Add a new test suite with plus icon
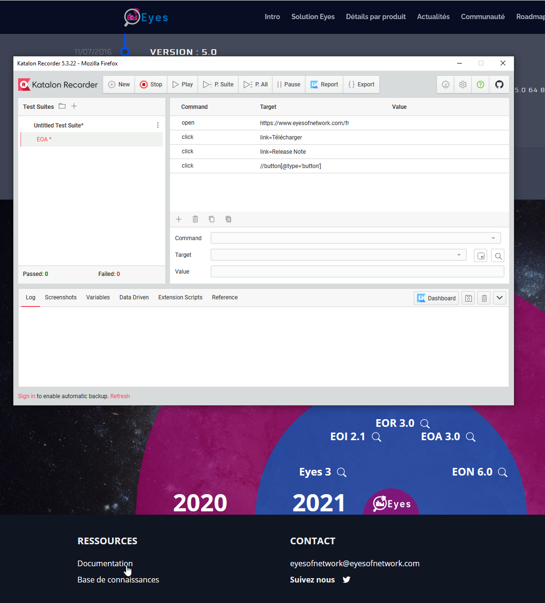 [x=74, y=106]
